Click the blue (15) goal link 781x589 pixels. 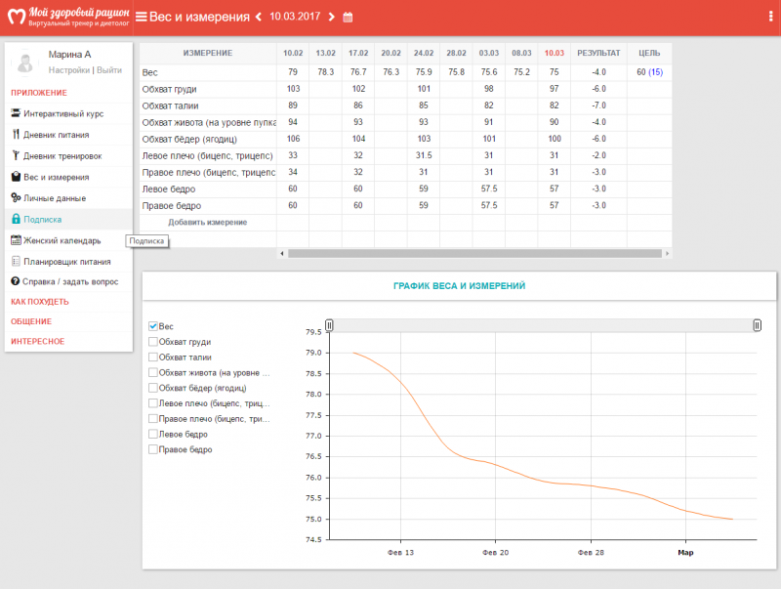click(x=655, y=72)
